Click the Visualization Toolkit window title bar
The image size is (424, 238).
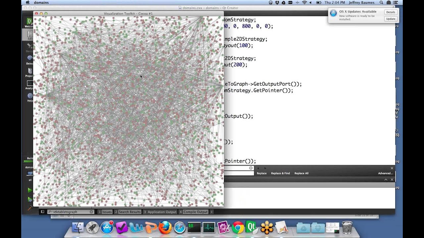[128, 14]
